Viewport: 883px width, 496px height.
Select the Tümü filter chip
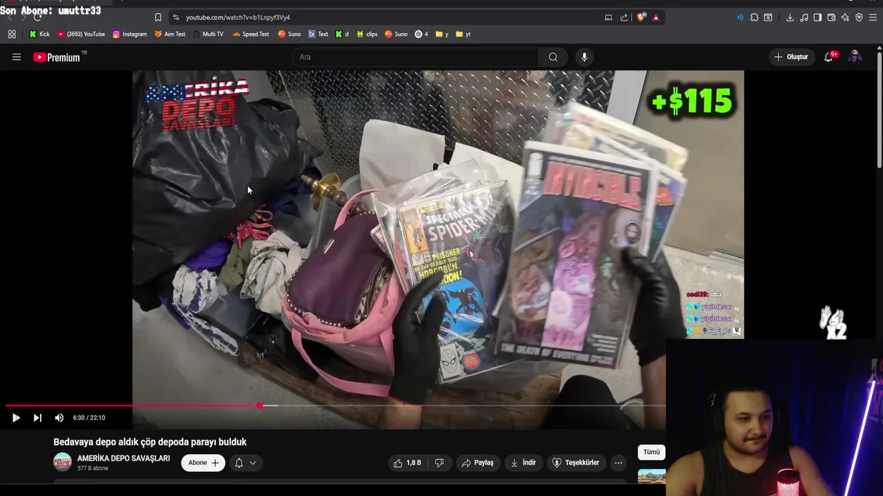point(652,452)
